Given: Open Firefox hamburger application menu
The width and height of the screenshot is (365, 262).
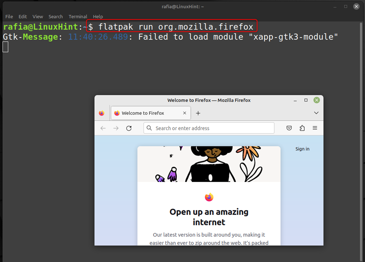Looking at the screenshot, I should (x=315, y=128).
